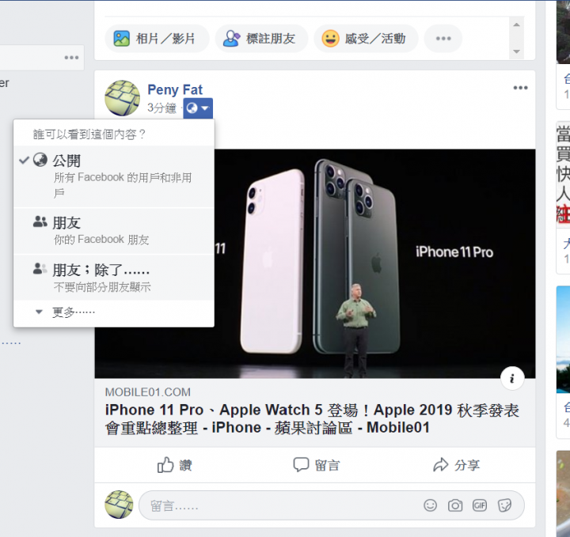The height and width of the screenshot is (537, 570).
Task: Toggle the globe privacy selector dropdown
Action: [x=198, y=108]
